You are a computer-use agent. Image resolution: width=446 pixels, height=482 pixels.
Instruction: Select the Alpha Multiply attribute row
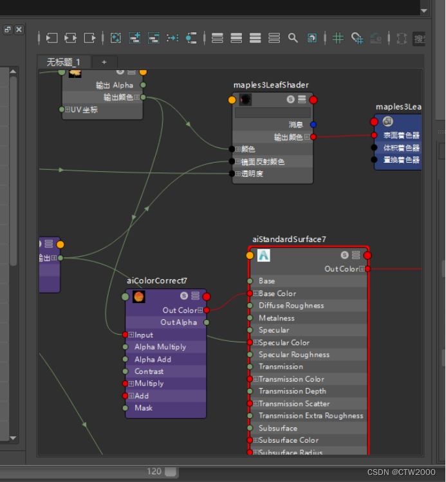[165, 347]
